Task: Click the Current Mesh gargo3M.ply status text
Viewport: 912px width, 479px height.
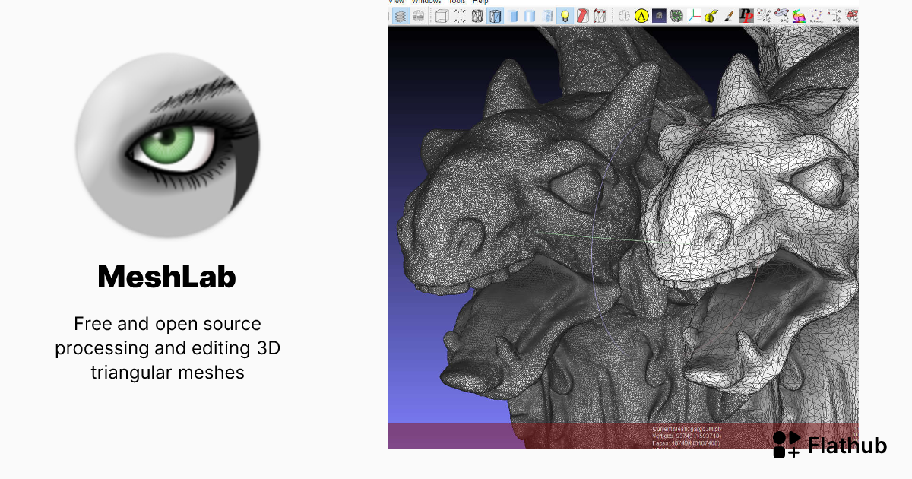Action: (x=688, y=429)
